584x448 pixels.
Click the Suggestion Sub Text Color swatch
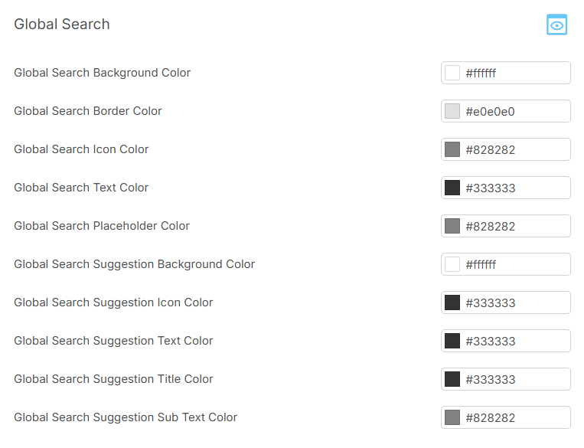coord(452,417)
